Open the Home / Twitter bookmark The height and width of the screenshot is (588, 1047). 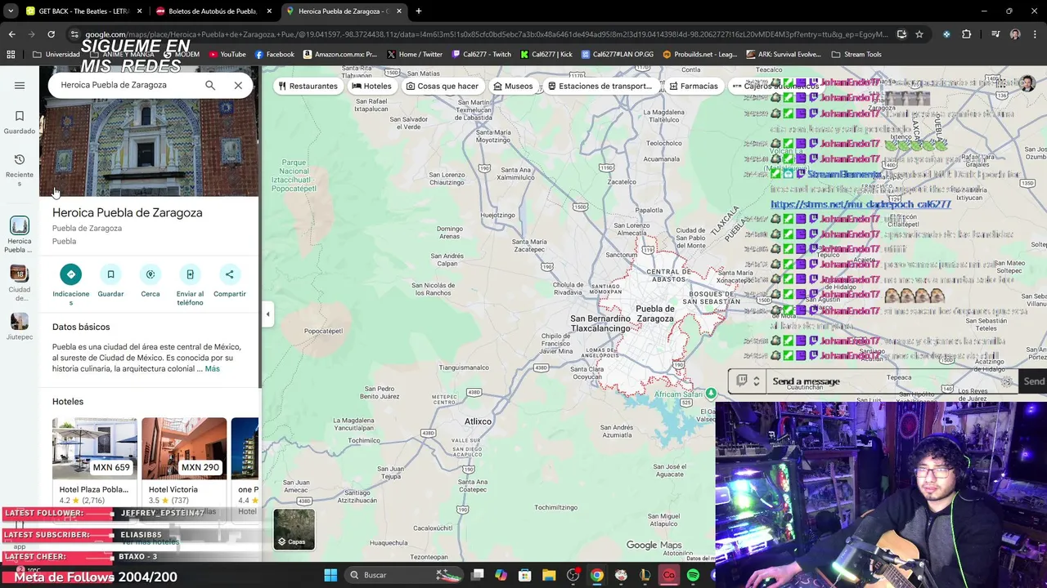coord(415,55)
